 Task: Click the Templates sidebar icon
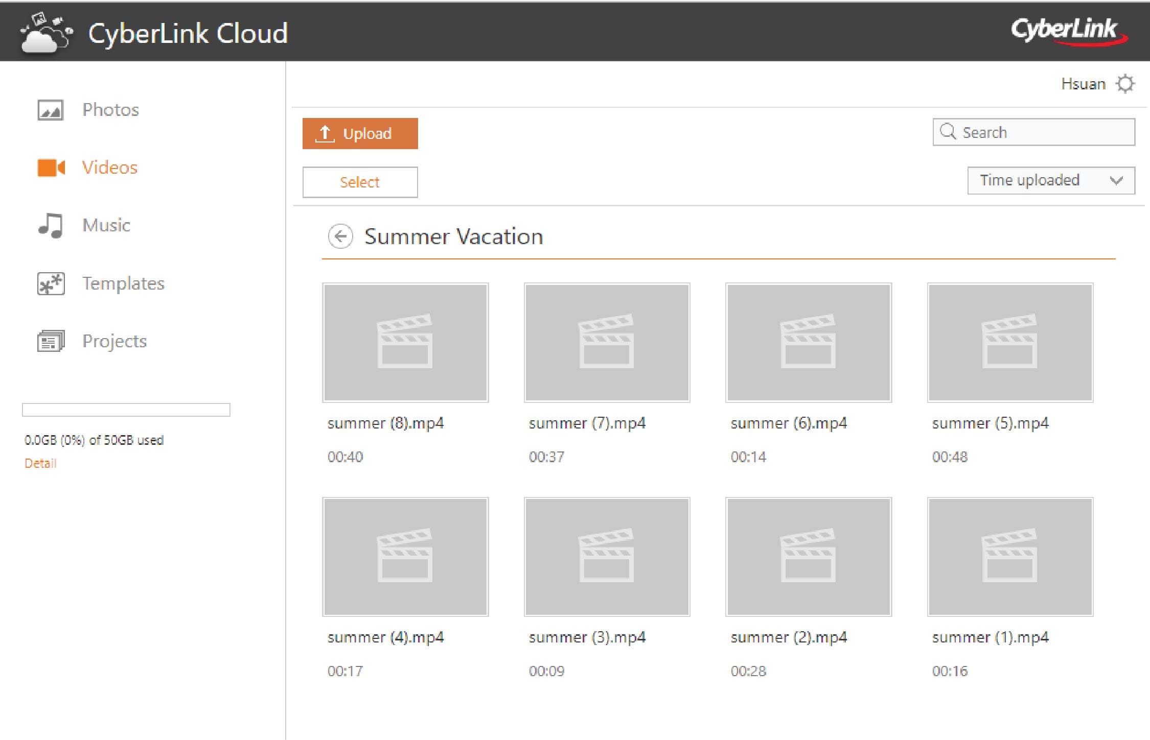[51, 283]
